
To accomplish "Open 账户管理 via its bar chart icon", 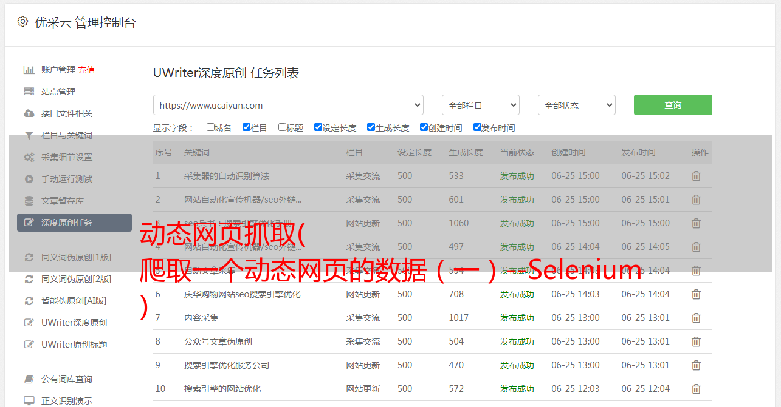I will tap(29, 70).
